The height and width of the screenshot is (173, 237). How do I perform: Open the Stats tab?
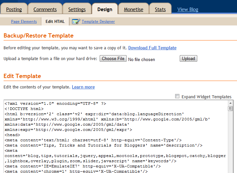[x=160, y=9]
